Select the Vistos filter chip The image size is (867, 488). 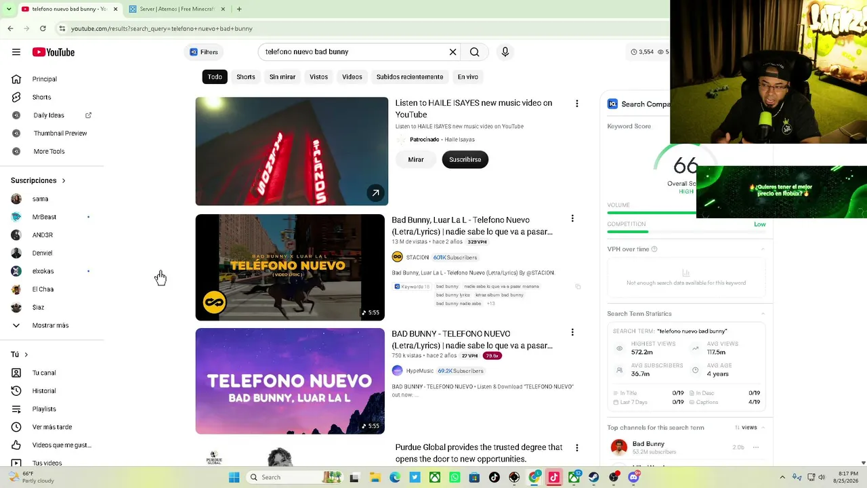coord(319,77)
